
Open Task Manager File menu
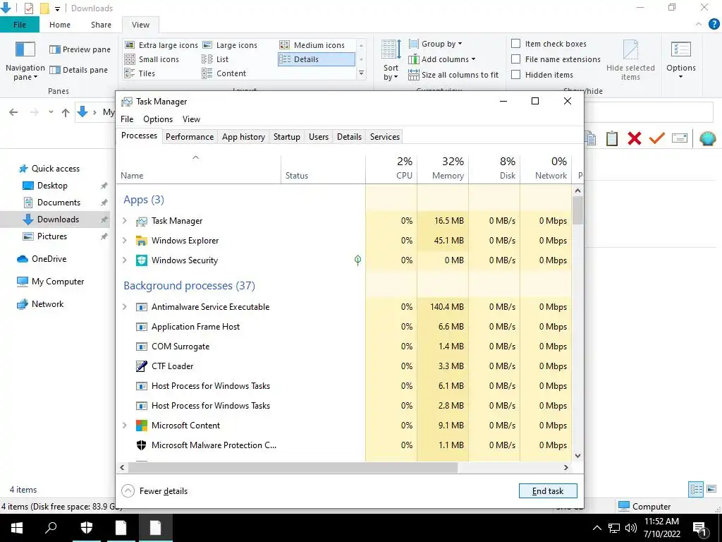point(127,119)
